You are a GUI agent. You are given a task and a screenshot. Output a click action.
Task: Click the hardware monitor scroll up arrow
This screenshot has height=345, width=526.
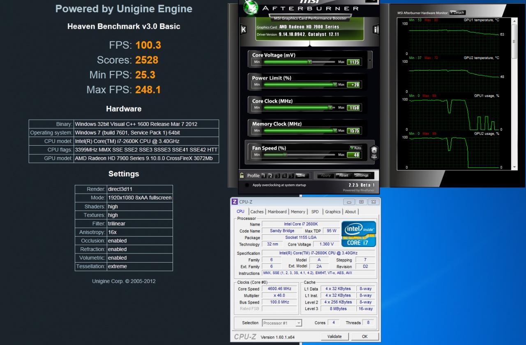click(514, 20)
